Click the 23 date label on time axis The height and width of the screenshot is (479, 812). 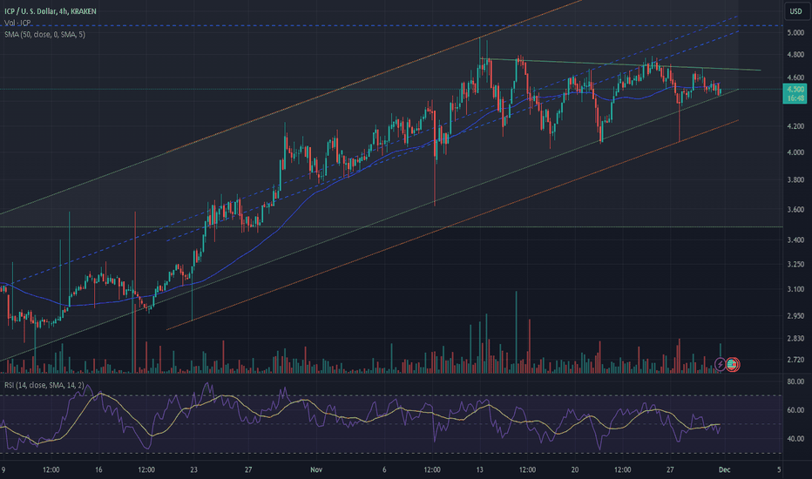coord(193,469)
